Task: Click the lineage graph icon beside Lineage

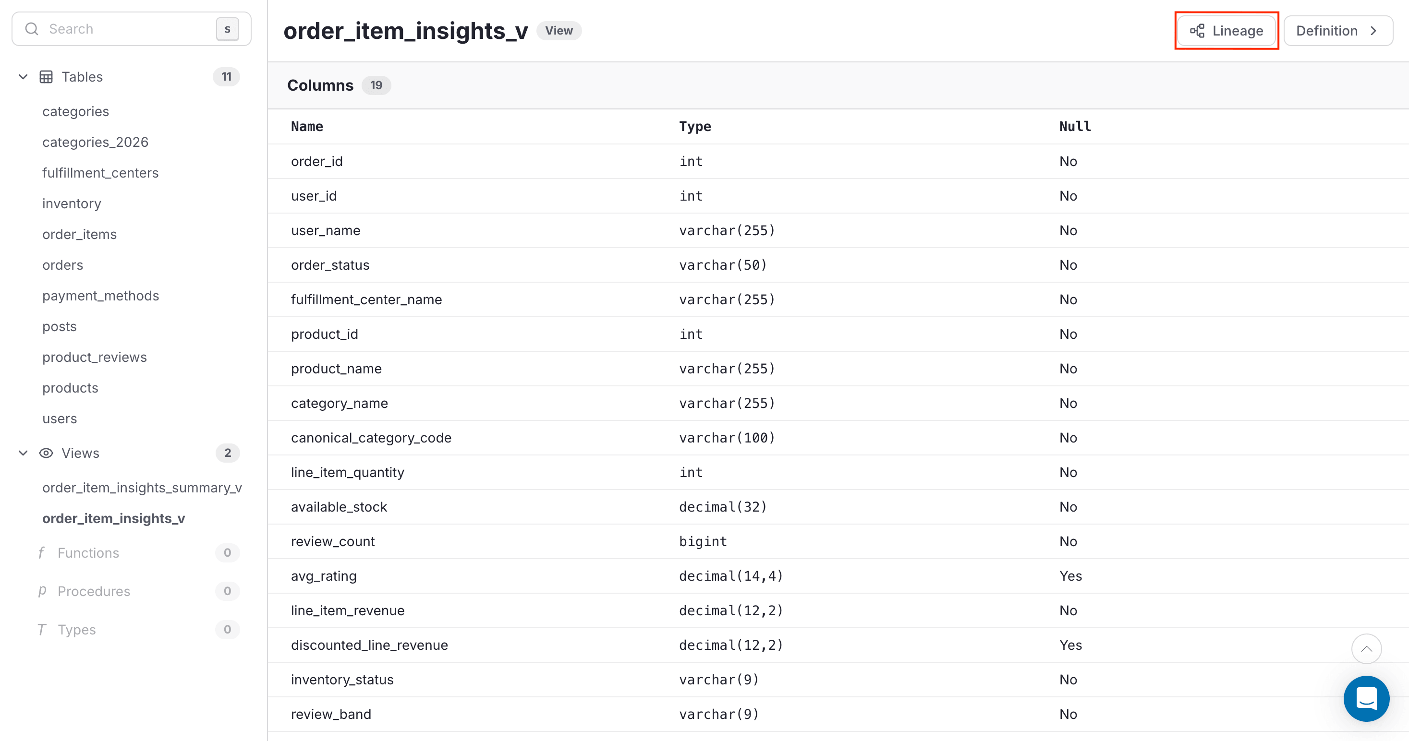Action: coord(1197,31)
